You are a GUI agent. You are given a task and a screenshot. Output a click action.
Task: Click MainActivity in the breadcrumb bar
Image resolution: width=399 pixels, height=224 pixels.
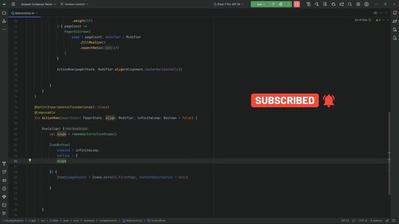tap(132, 221)
